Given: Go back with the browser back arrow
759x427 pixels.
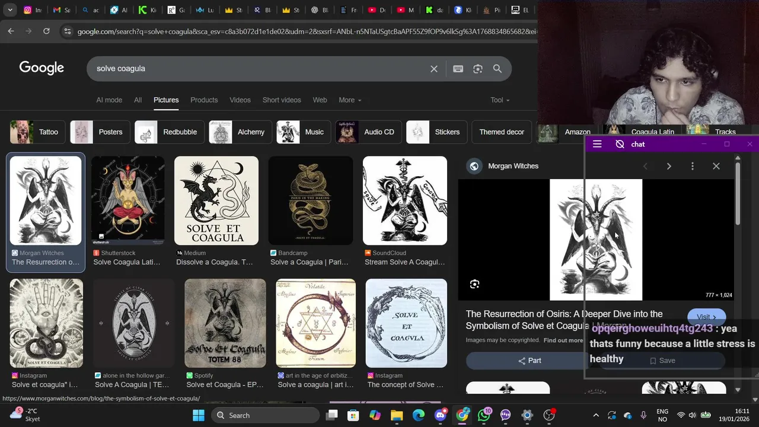Looking at the screenshot, I should point(11,31).
